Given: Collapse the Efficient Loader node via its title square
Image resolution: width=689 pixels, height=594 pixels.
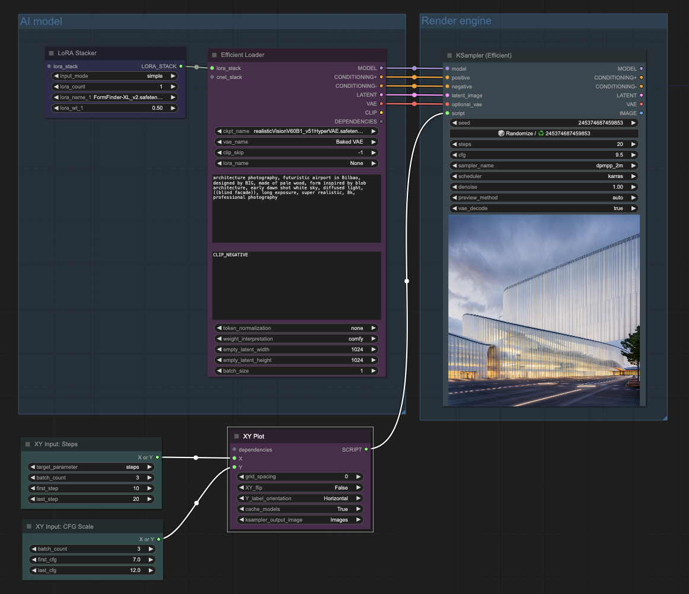Looking at the screenshot, I should [214, 55].
